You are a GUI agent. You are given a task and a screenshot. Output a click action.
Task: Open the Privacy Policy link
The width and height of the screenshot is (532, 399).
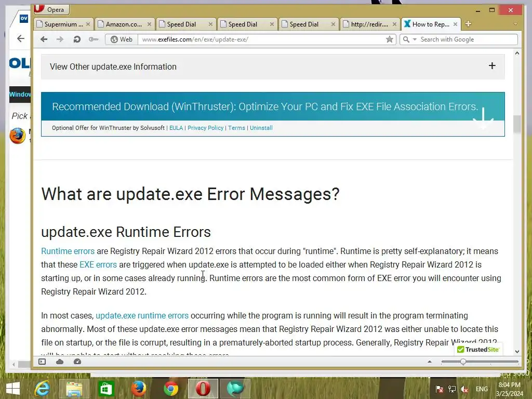tap(205, 128)
